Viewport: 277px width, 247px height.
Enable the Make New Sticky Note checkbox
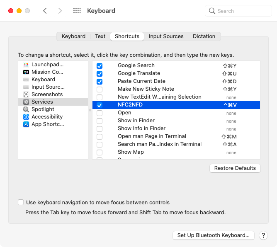point(100,90)
